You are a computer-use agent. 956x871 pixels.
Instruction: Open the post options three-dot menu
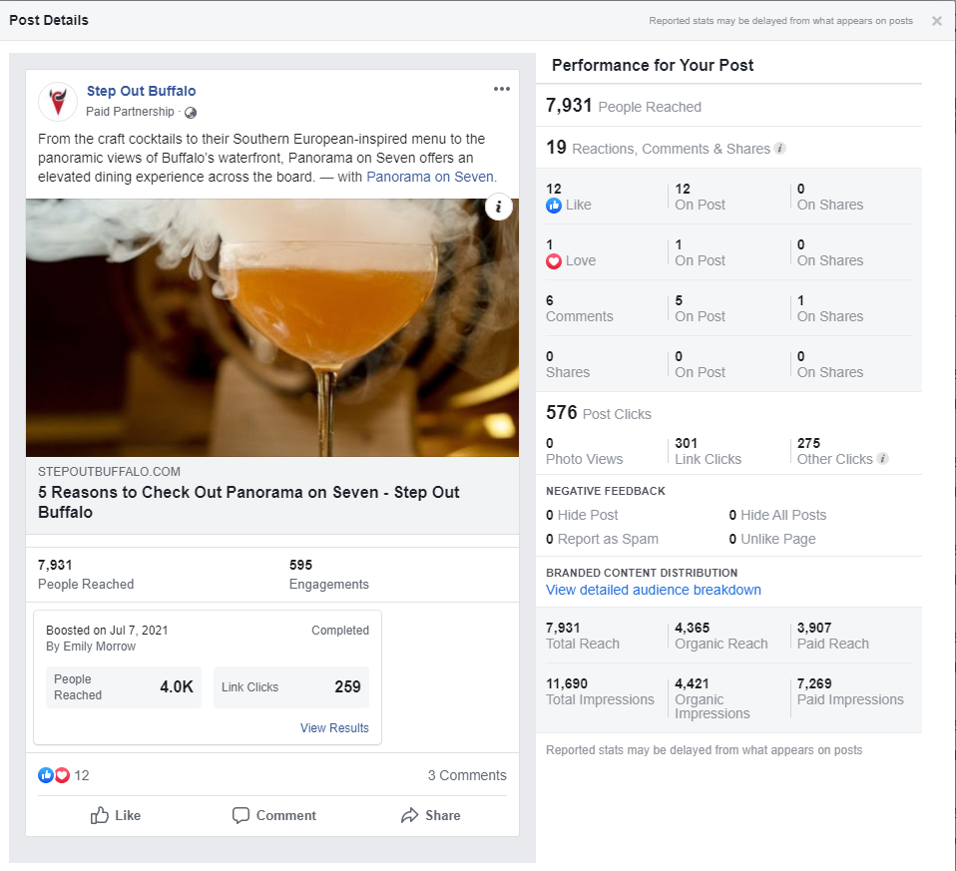[502, 89]
